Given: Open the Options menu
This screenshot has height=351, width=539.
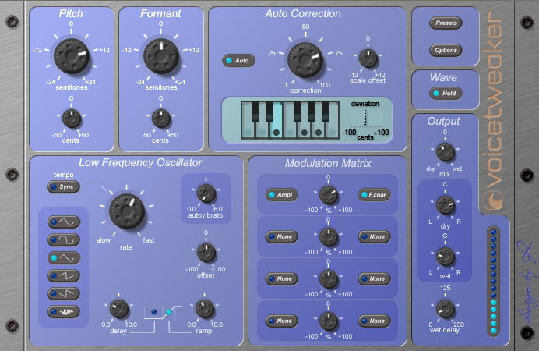Looking at the screenshot, I should click(445, 50).
